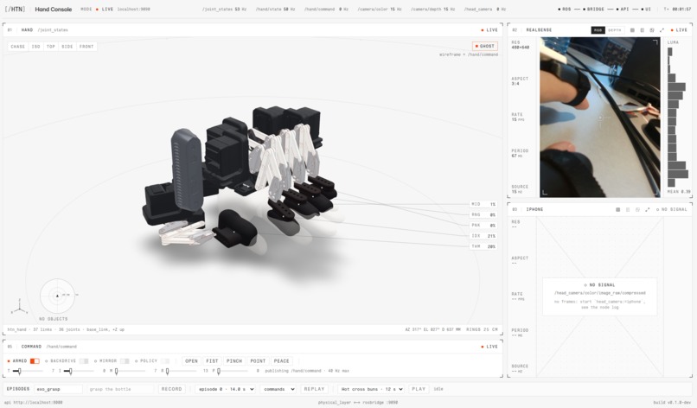Screen dimensions: 697x408
Task: Expand the RealSense panel to fullscreen
Action: tap(662, 30)
